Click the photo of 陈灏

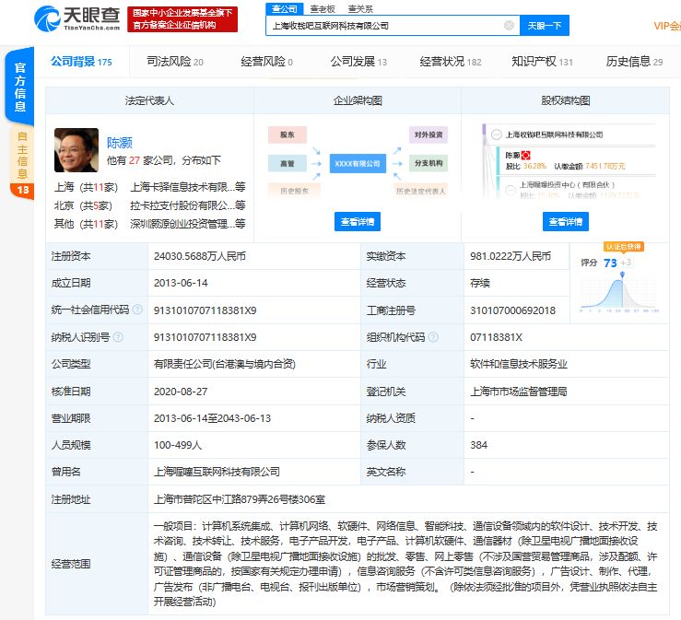pos(76,150)
